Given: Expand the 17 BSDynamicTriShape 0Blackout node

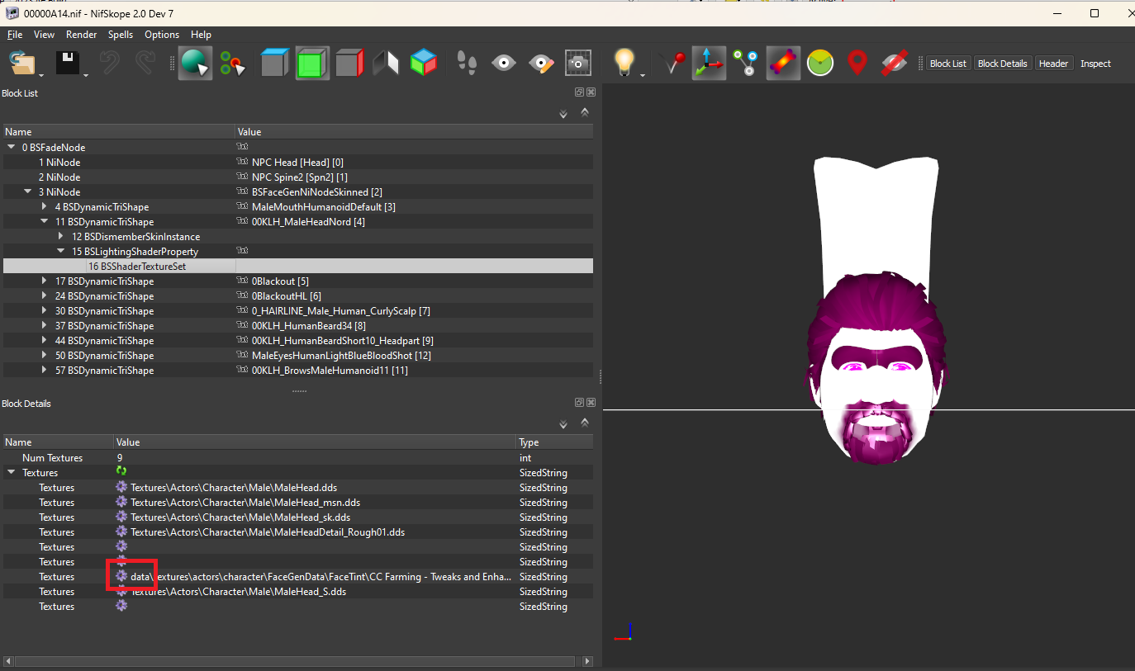Looking at the screenshot, I should 45,281.
